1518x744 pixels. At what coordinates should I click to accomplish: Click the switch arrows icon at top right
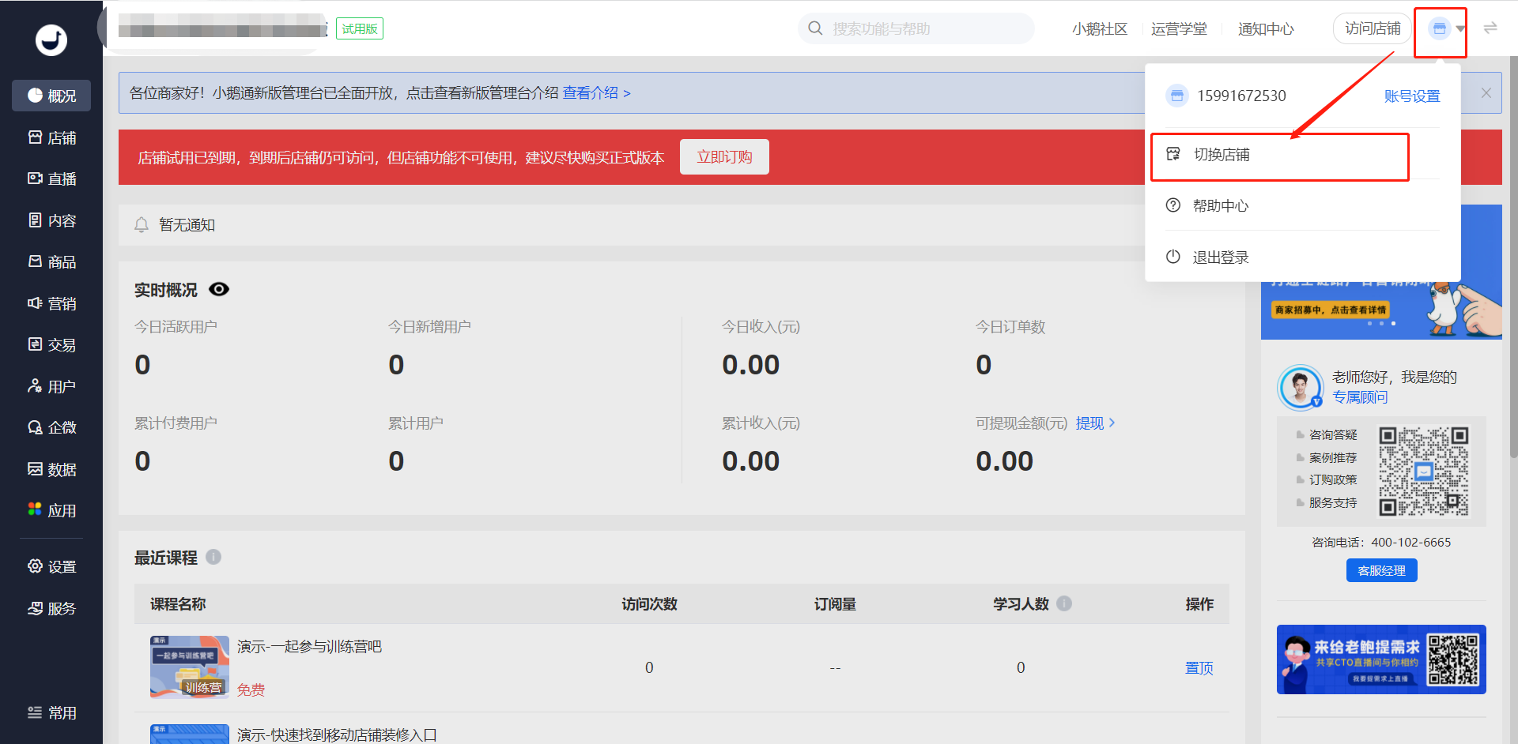click(x=1490, y=28)
